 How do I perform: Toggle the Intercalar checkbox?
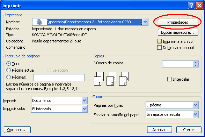click(169, 79)
